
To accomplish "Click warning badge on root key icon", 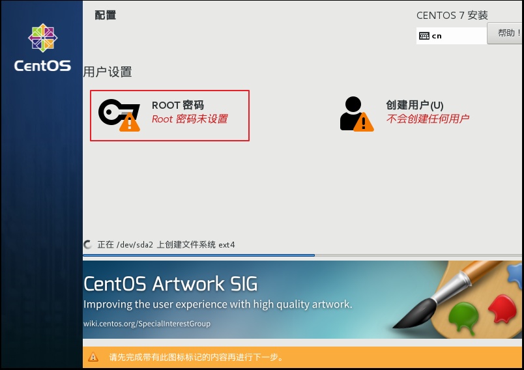I will tap(130, 122).
